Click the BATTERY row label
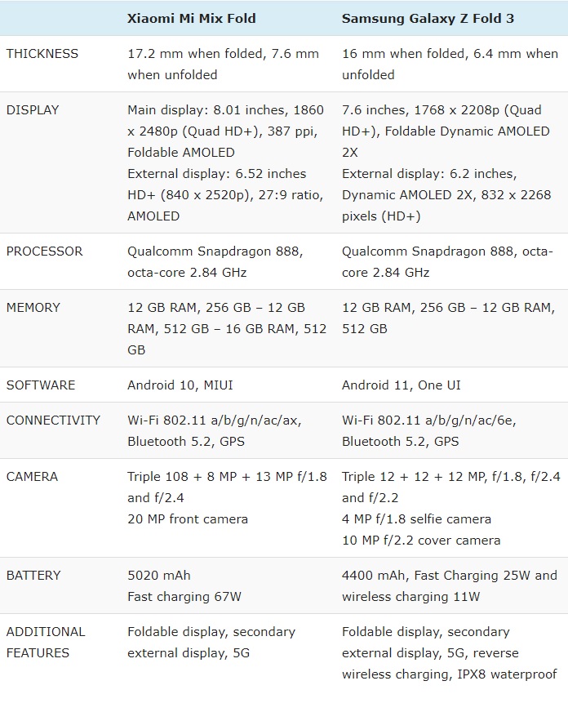 (x=33, y=576)
